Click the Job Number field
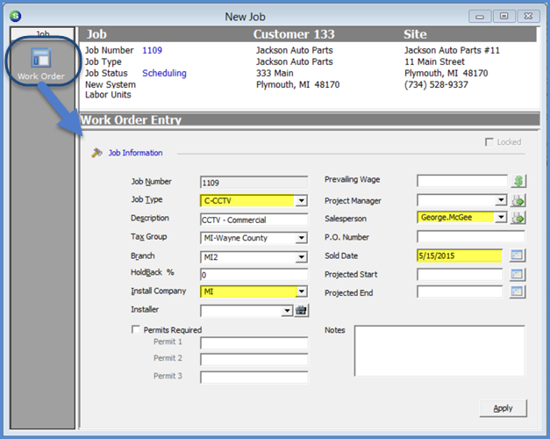 tap(254, 183)
